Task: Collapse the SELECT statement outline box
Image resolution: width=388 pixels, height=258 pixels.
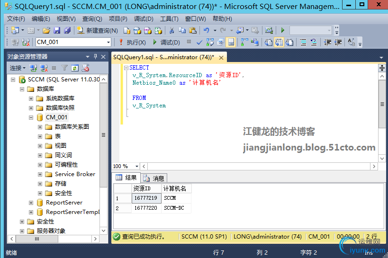Action: (x=126, y=68)
